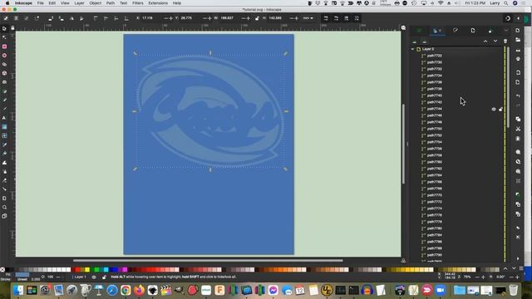Screen dimensions: 532x299
Task: Toggle width/height ratio lock
Action: tap(257, 18)
